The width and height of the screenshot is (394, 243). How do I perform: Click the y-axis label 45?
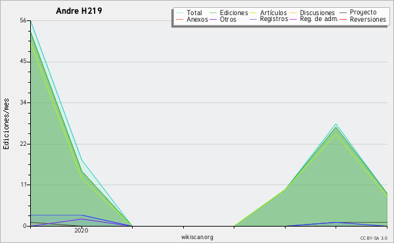(x=23, y=62)
